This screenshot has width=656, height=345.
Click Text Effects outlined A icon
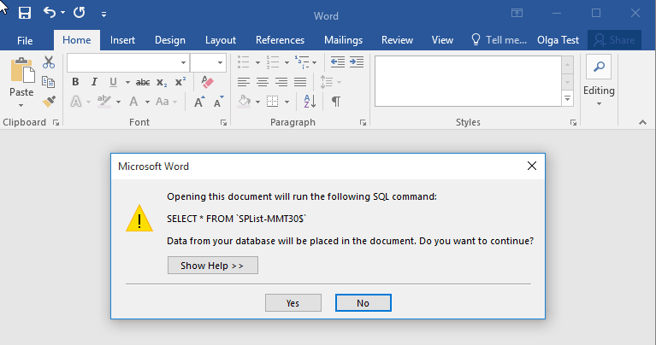pyautogui.click(x=76, y=101)
